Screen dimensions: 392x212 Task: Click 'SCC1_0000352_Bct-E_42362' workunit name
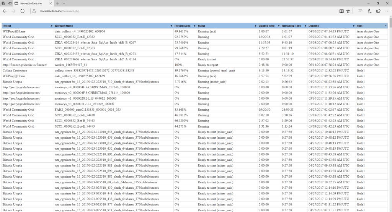tap(75, 37)
